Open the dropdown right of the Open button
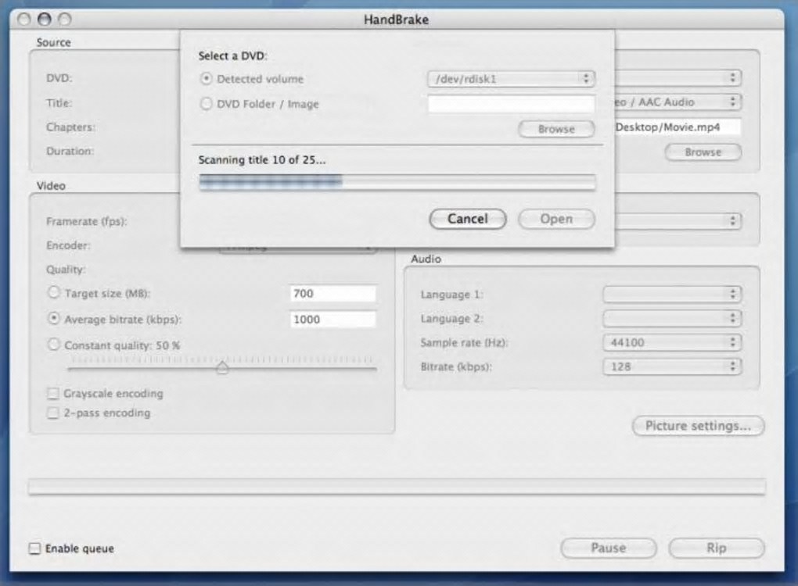 [x=678, y=220]
